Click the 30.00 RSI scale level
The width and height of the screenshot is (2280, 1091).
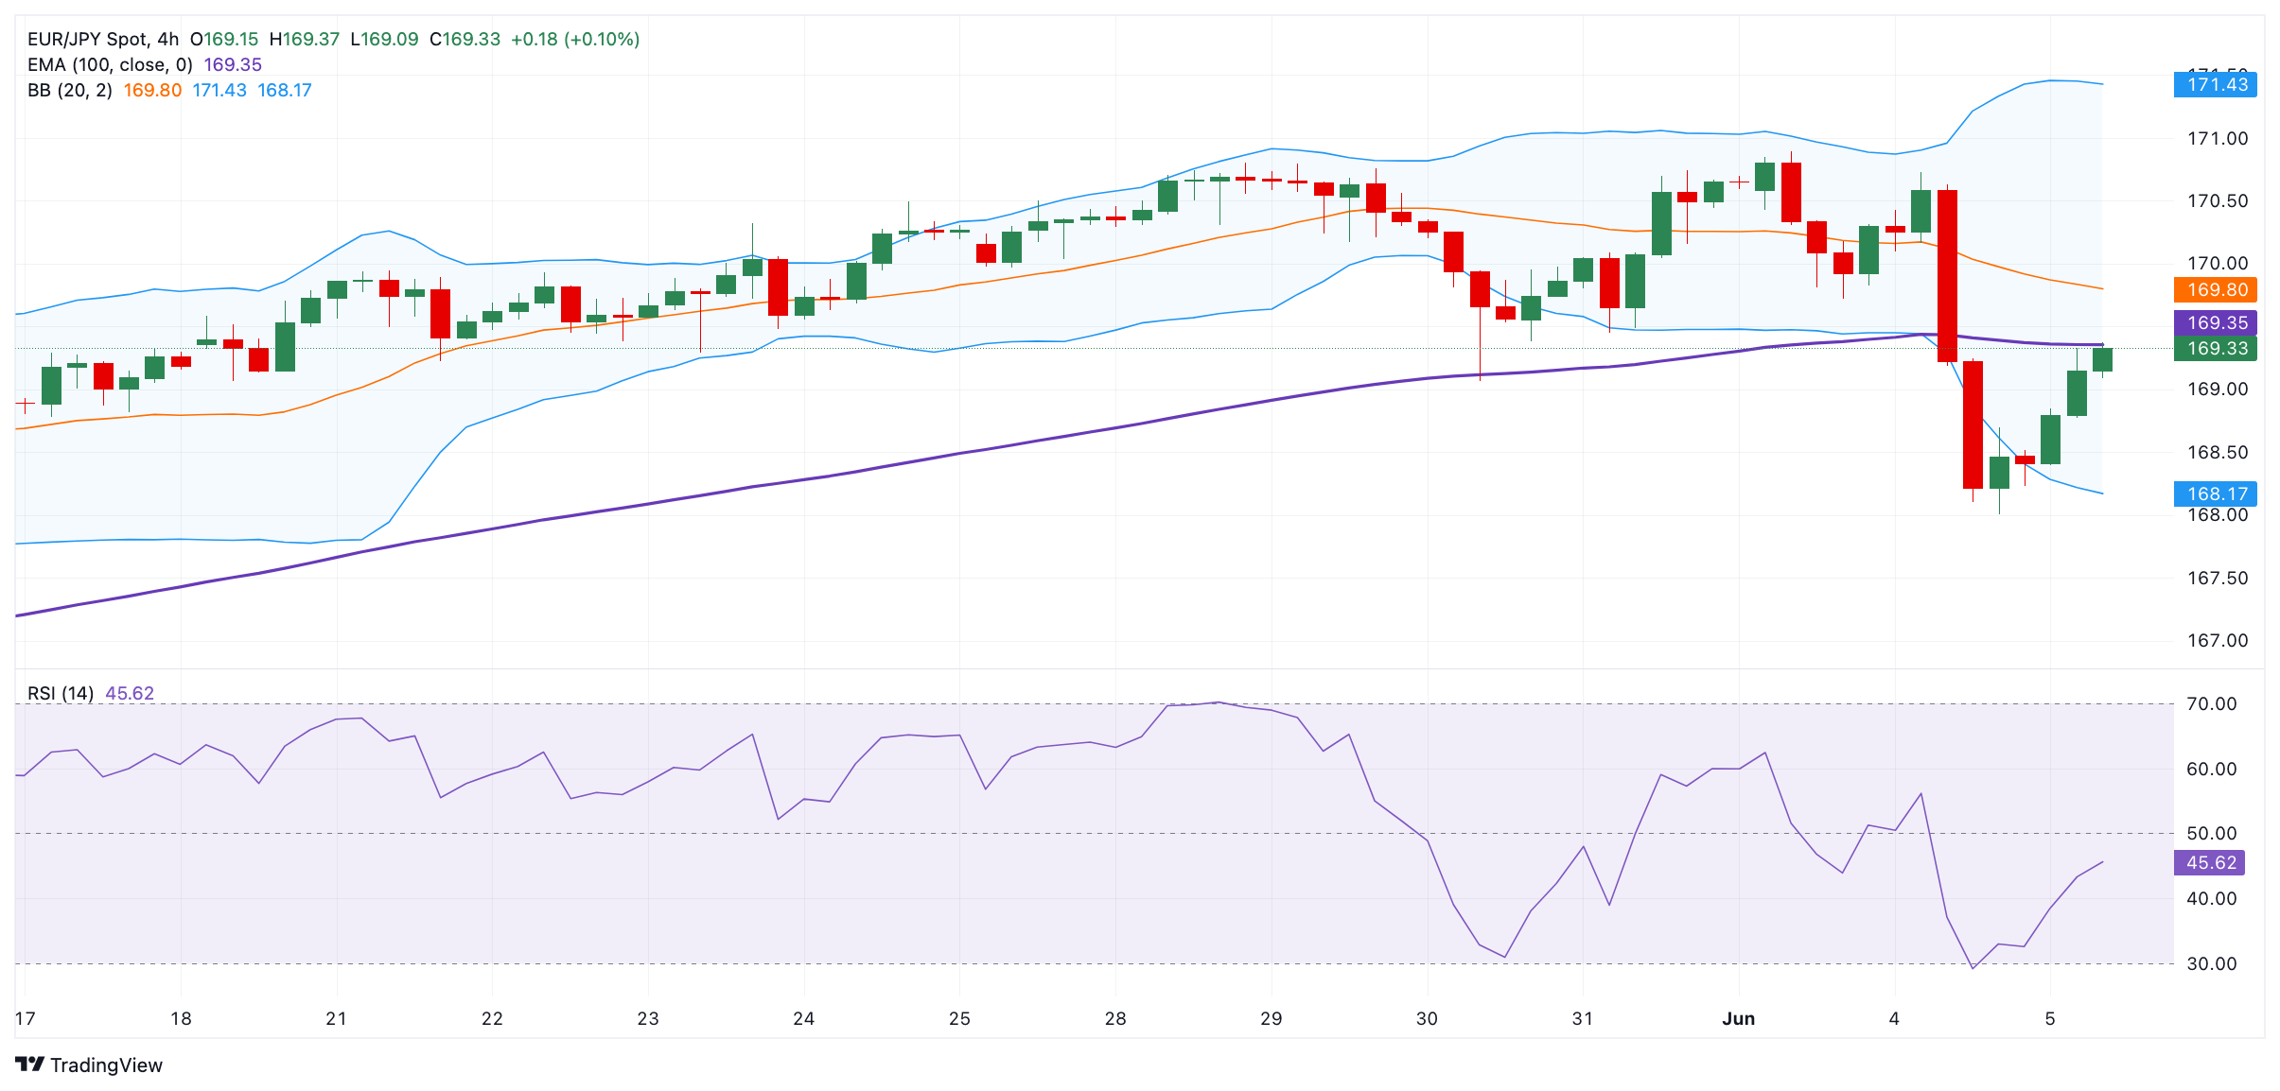coord(2212,963)
